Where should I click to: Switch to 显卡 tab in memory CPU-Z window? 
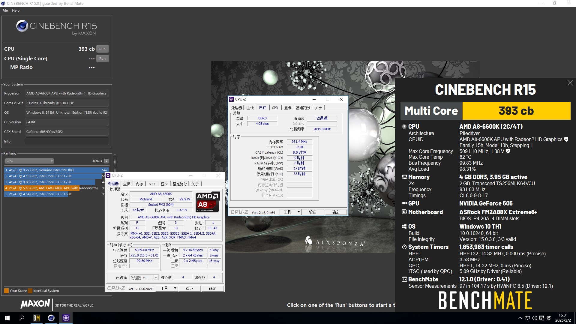point(288,108)
